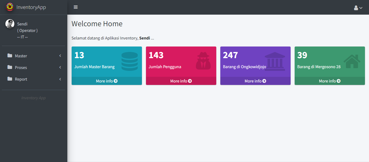Expand the Report menu chevron
The width and height of the screenshot is (369, 162).
coord(60,79)
